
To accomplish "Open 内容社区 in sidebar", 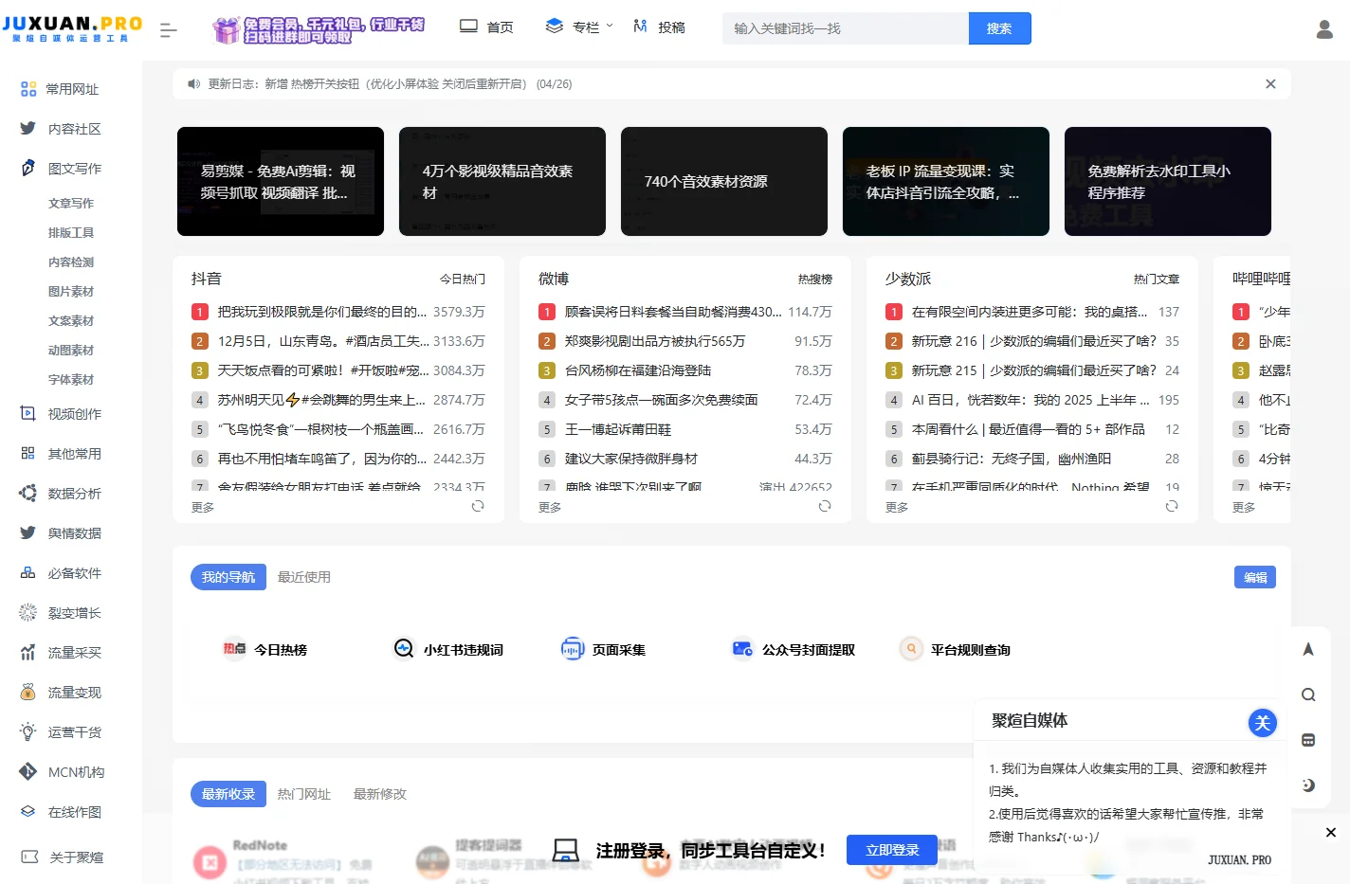I will pos(72,129).
